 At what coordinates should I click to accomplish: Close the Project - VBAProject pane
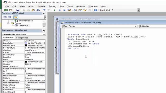(44, 13)
